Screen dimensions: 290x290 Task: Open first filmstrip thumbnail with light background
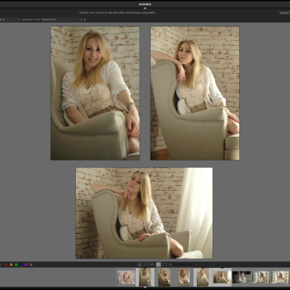pos(126,277)
